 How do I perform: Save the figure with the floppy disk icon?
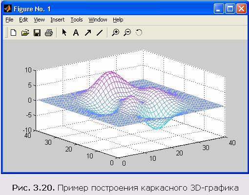tap(37, 33)
